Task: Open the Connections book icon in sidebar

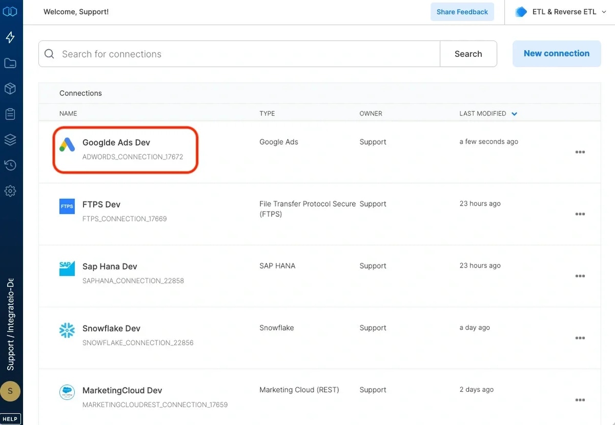Action: [11, 11]
